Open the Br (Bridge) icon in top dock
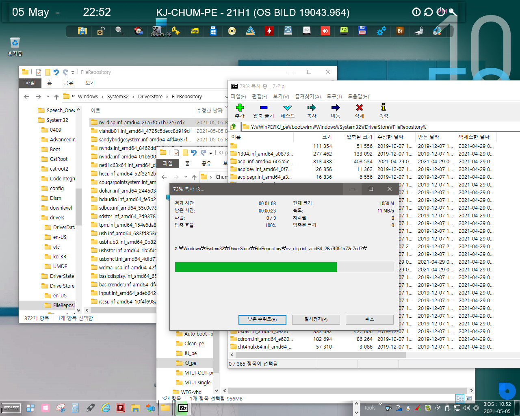This screenshot has width=520, height=416. pyautogui.click(x=400, y=31)
